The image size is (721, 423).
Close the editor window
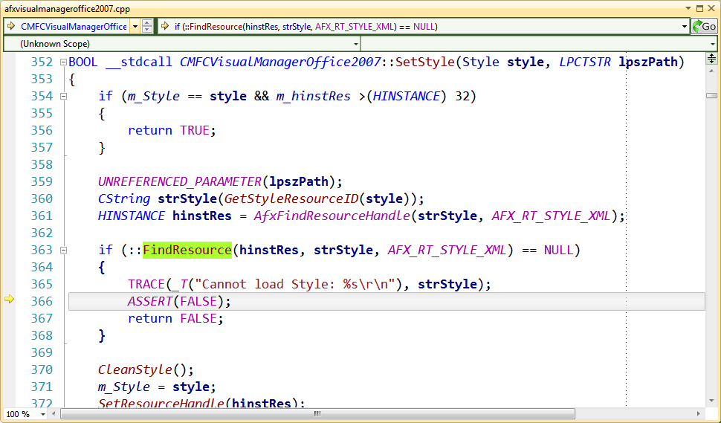pos(711,8)
